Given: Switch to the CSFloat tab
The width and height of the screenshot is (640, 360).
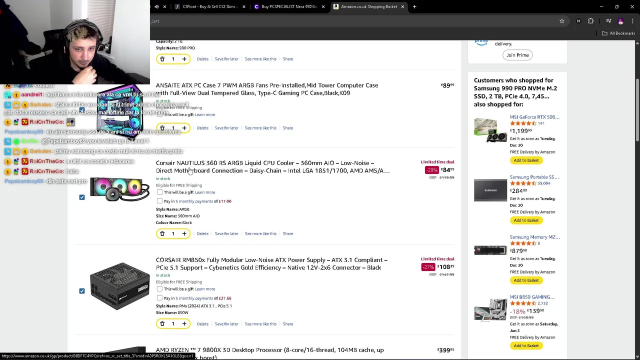Looking at the screenshot, I should (209, 6).
